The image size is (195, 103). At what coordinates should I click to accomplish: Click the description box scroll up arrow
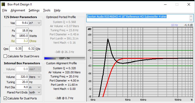tap(191, 16)
